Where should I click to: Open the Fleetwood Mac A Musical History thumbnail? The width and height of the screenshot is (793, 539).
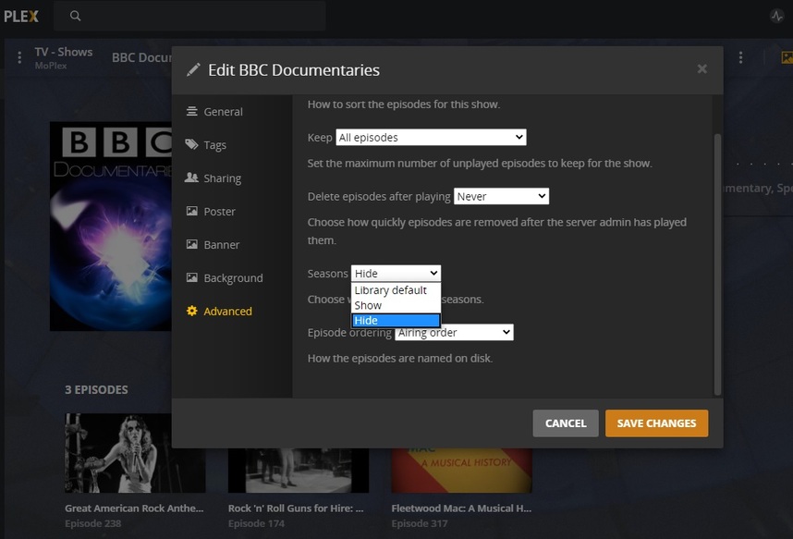pyautogui.click(x=462, y=471)
